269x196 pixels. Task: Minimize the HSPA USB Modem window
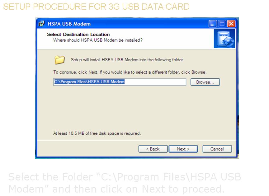click(x=213, y=24)
